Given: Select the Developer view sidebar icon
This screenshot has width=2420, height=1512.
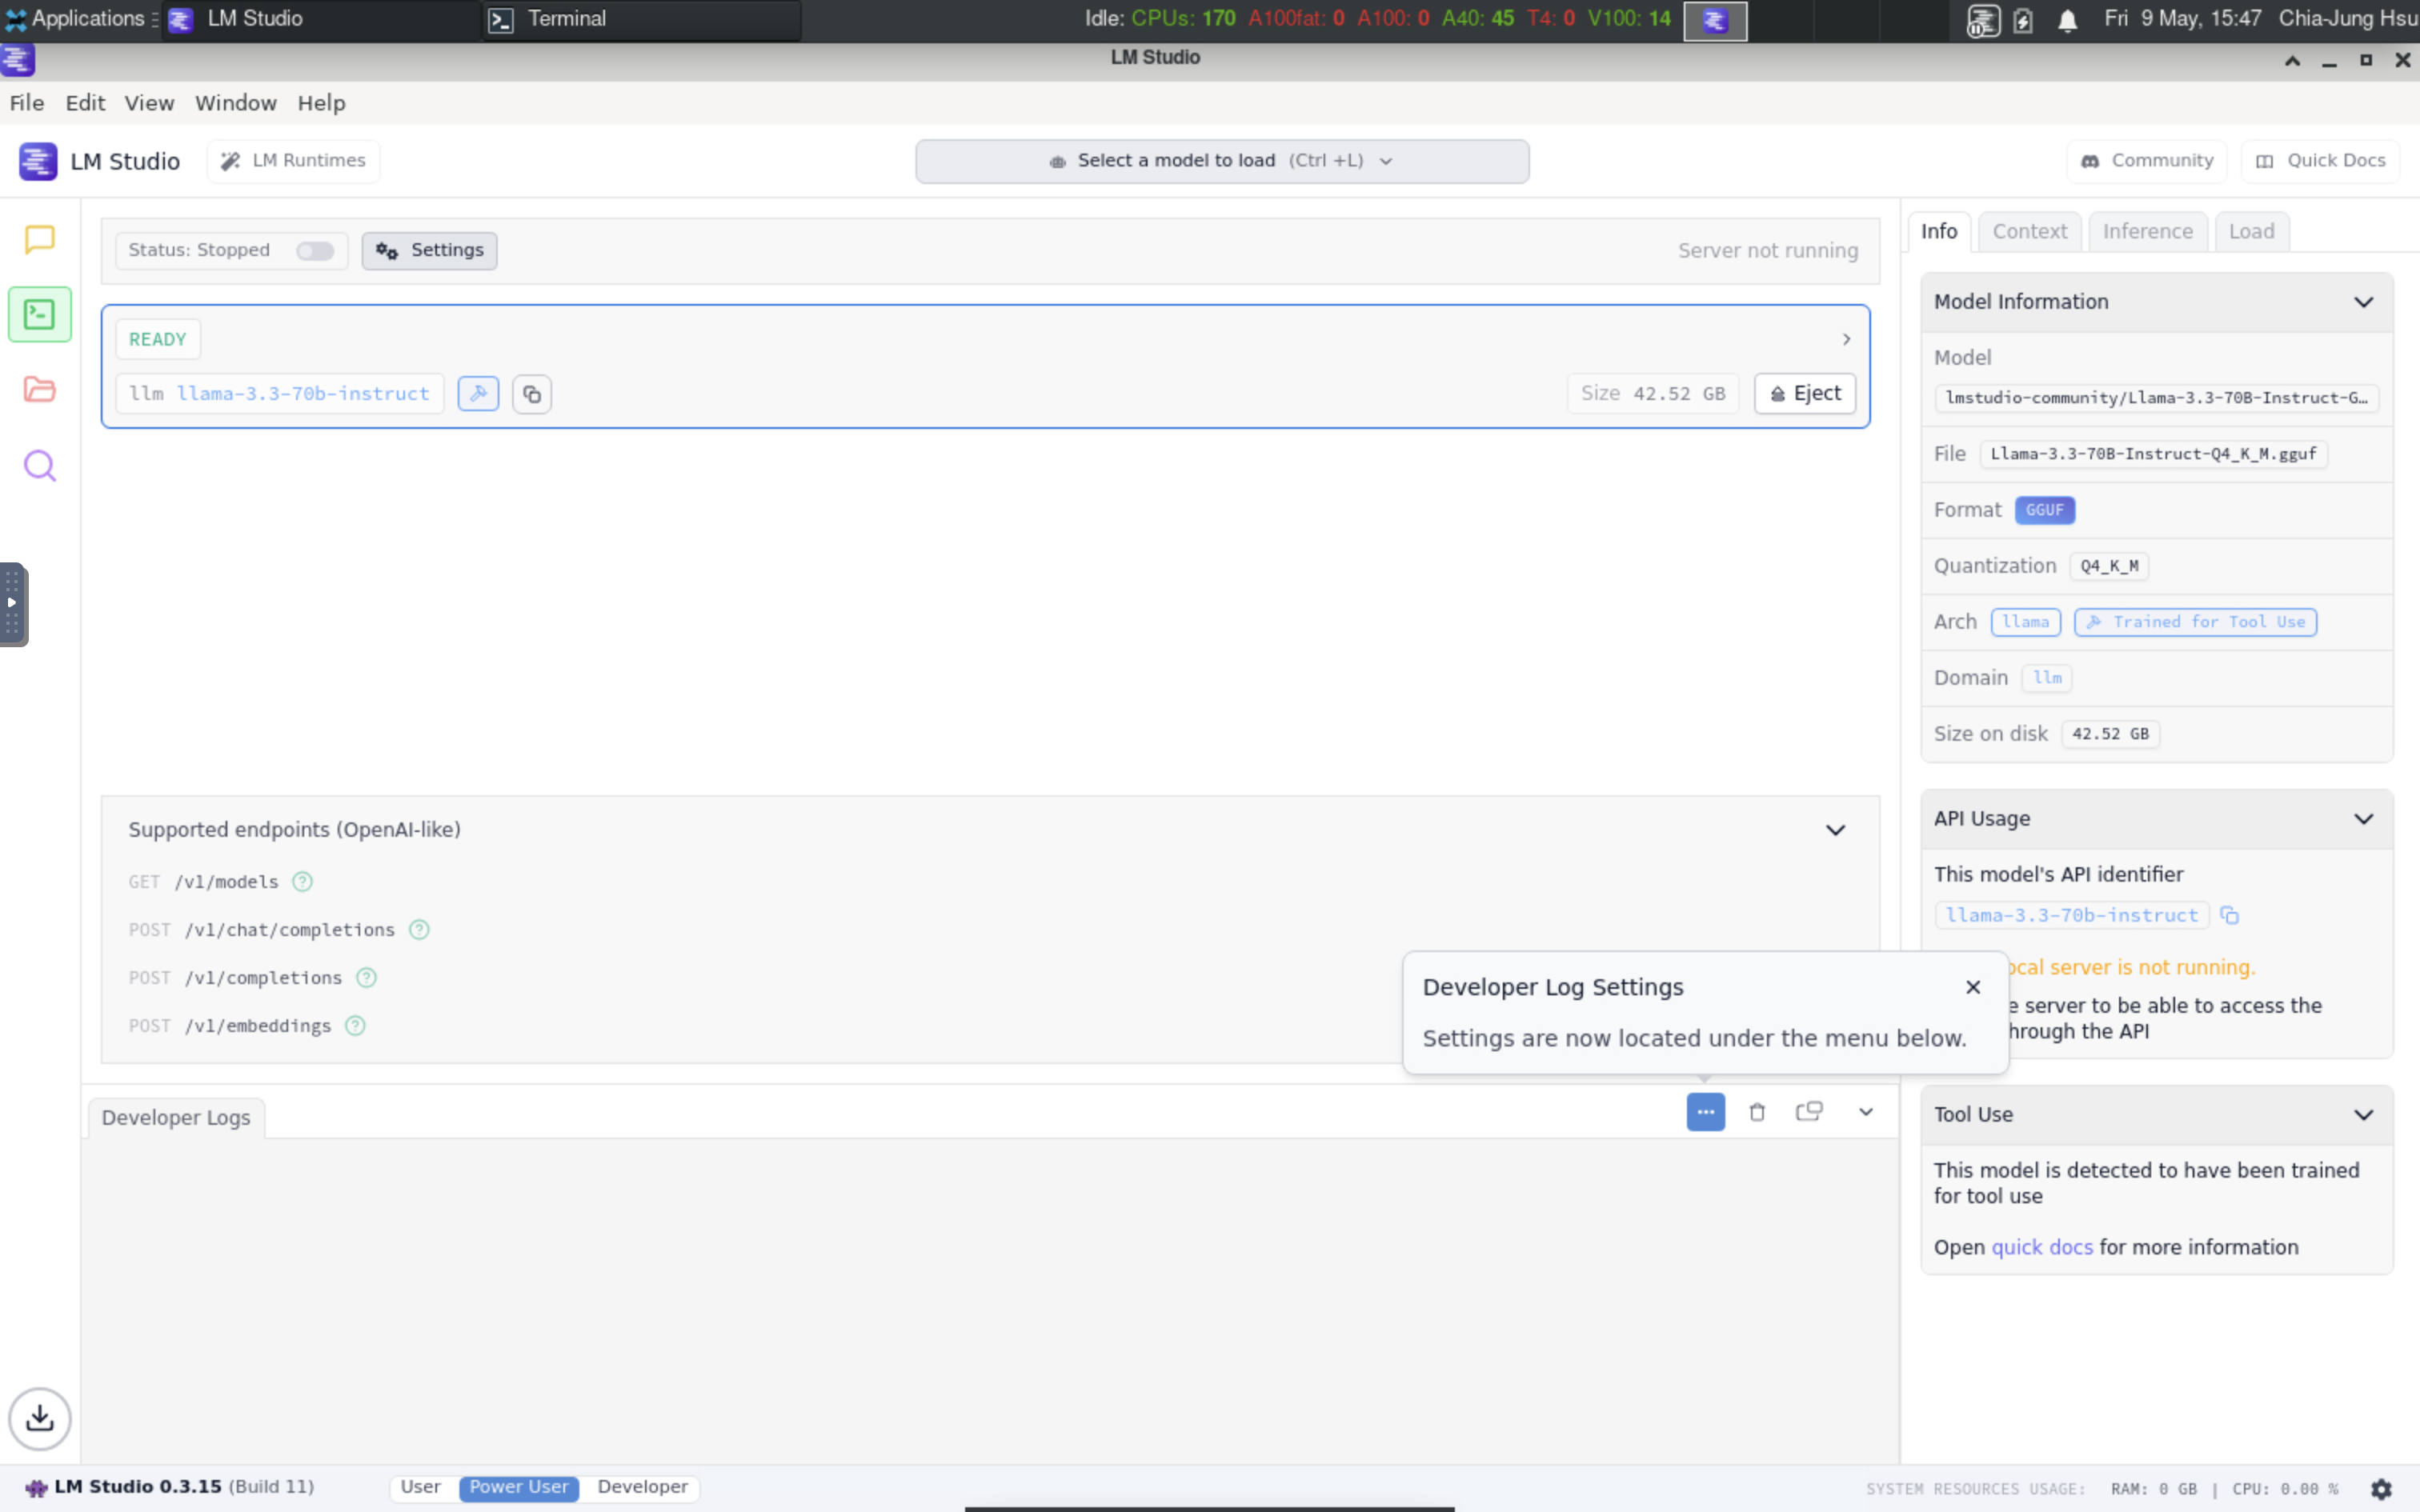Looking at the screenshot, I should (x=40, y=314).
